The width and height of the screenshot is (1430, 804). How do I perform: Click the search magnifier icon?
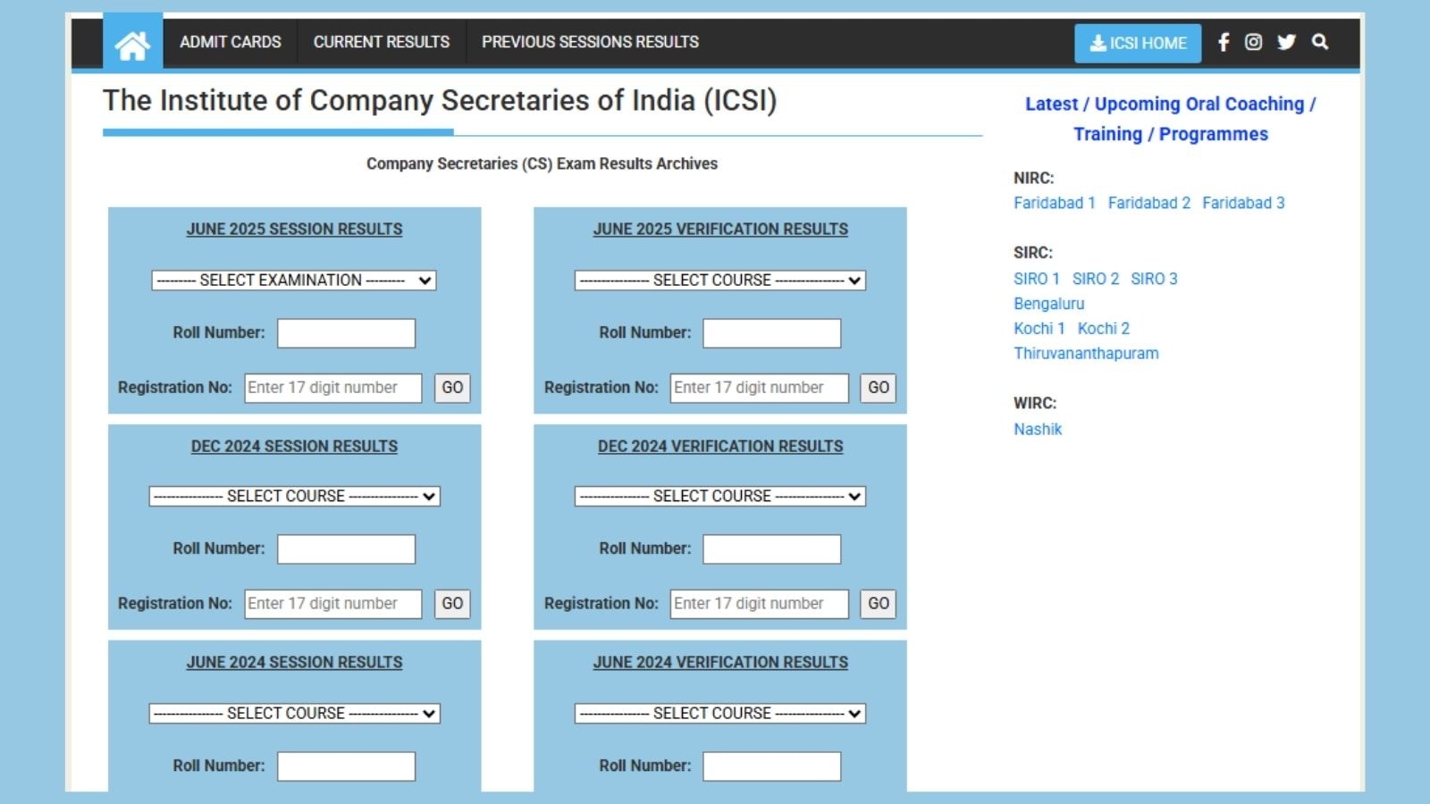[1320, 42]
